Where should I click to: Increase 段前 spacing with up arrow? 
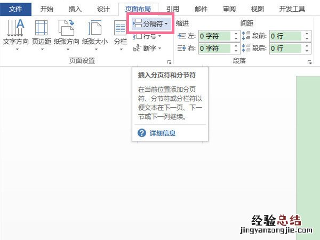[306, 34]
